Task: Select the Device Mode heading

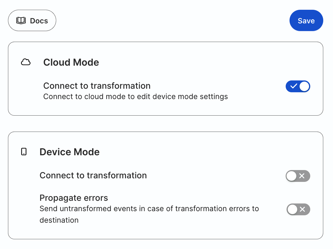Action: click(x=69, y=152)
